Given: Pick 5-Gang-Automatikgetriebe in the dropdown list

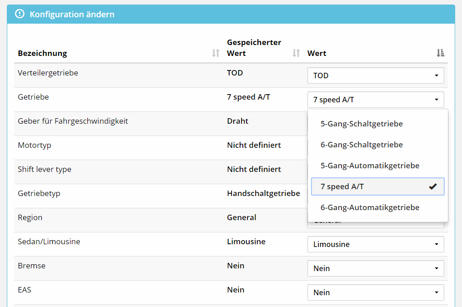Looking at the screenshot, I should coord(370,166).
